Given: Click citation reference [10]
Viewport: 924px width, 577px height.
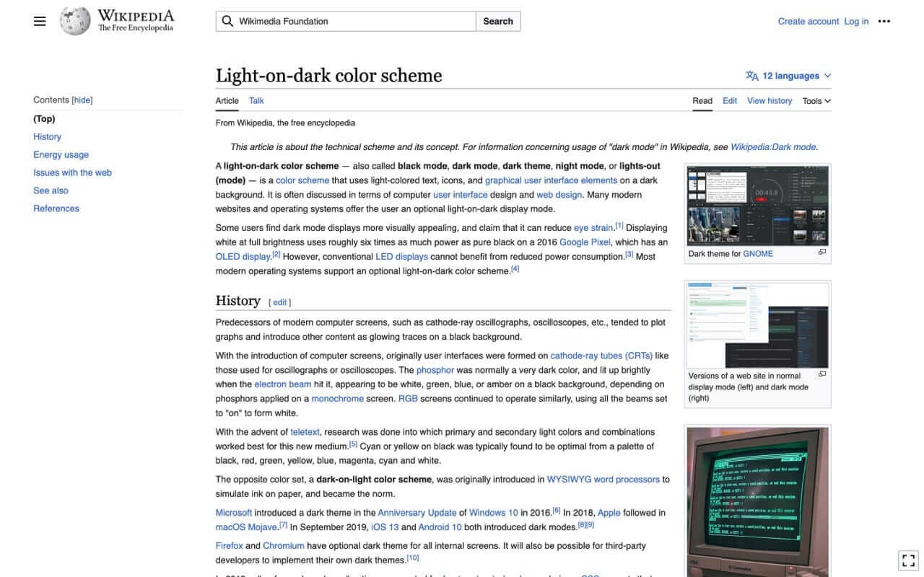Looking at the screenshot, I should [x=413, y=558].
